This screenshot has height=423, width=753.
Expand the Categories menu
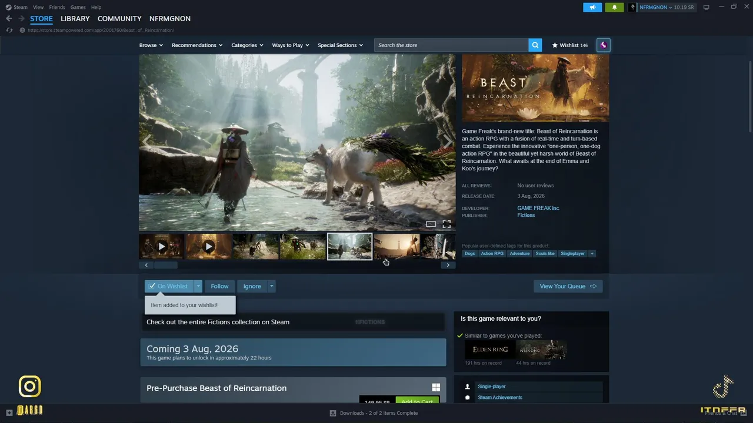click(247, 45)
